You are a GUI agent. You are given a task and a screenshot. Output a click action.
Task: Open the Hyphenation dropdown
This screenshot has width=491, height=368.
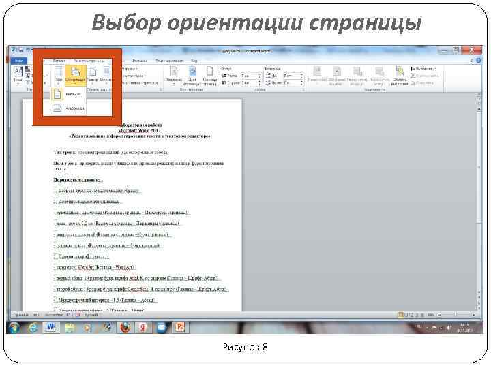139,83
